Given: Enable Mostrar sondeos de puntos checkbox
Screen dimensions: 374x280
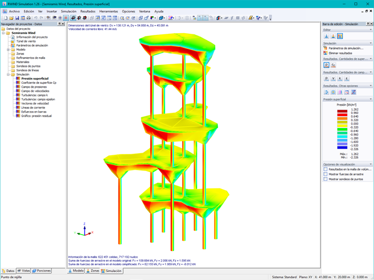Looking at the screenshot, I should pyautogui.click(x=325, y=179).
